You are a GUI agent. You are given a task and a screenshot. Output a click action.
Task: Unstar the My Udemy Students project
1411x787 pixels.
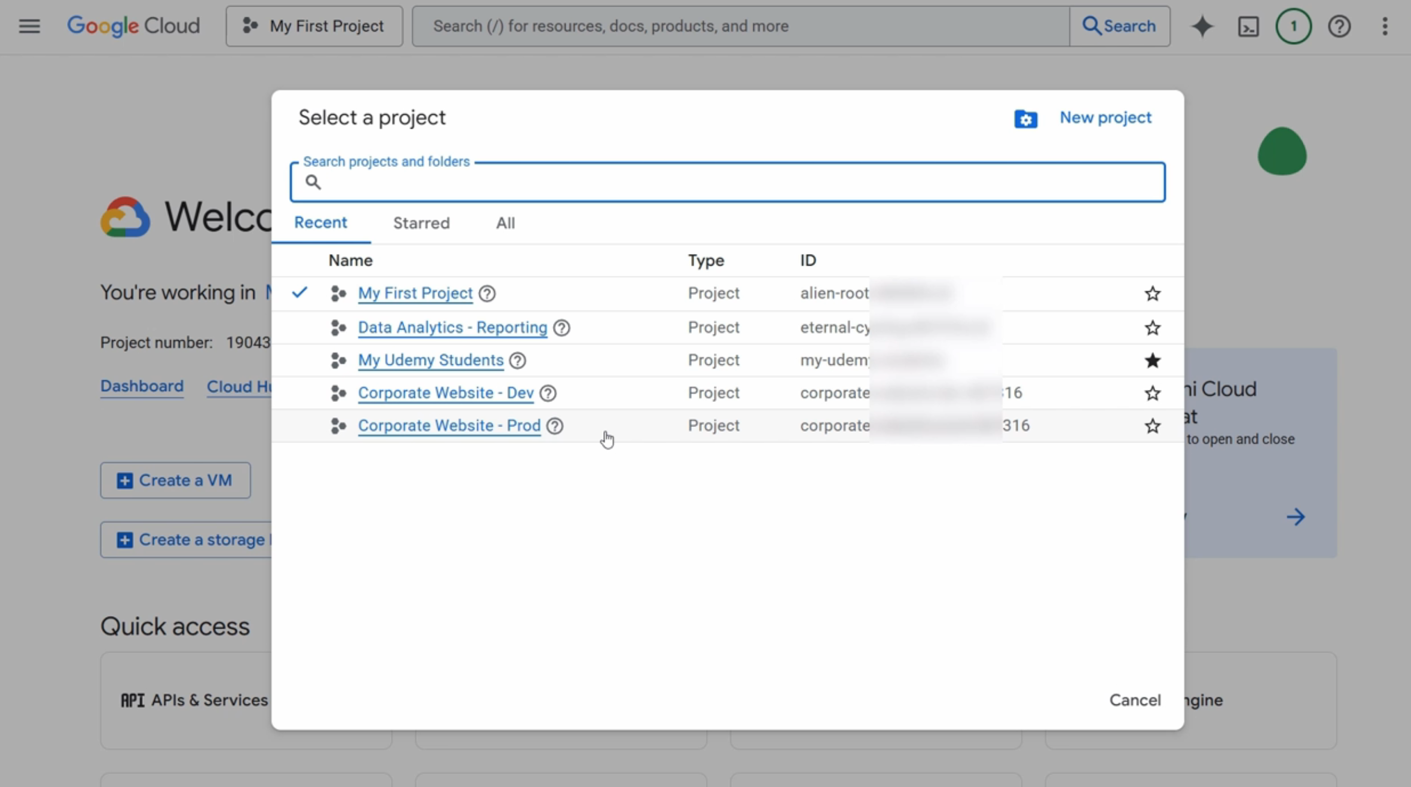(x=1152, y=361)
